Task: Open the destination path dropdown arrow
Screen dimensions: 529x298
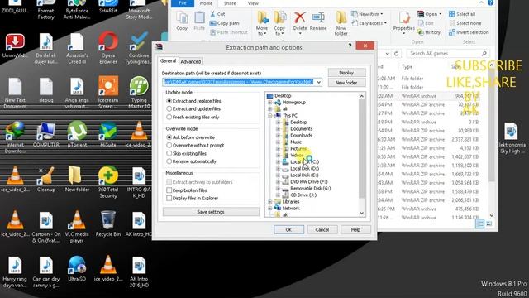Action: [319, 82]
